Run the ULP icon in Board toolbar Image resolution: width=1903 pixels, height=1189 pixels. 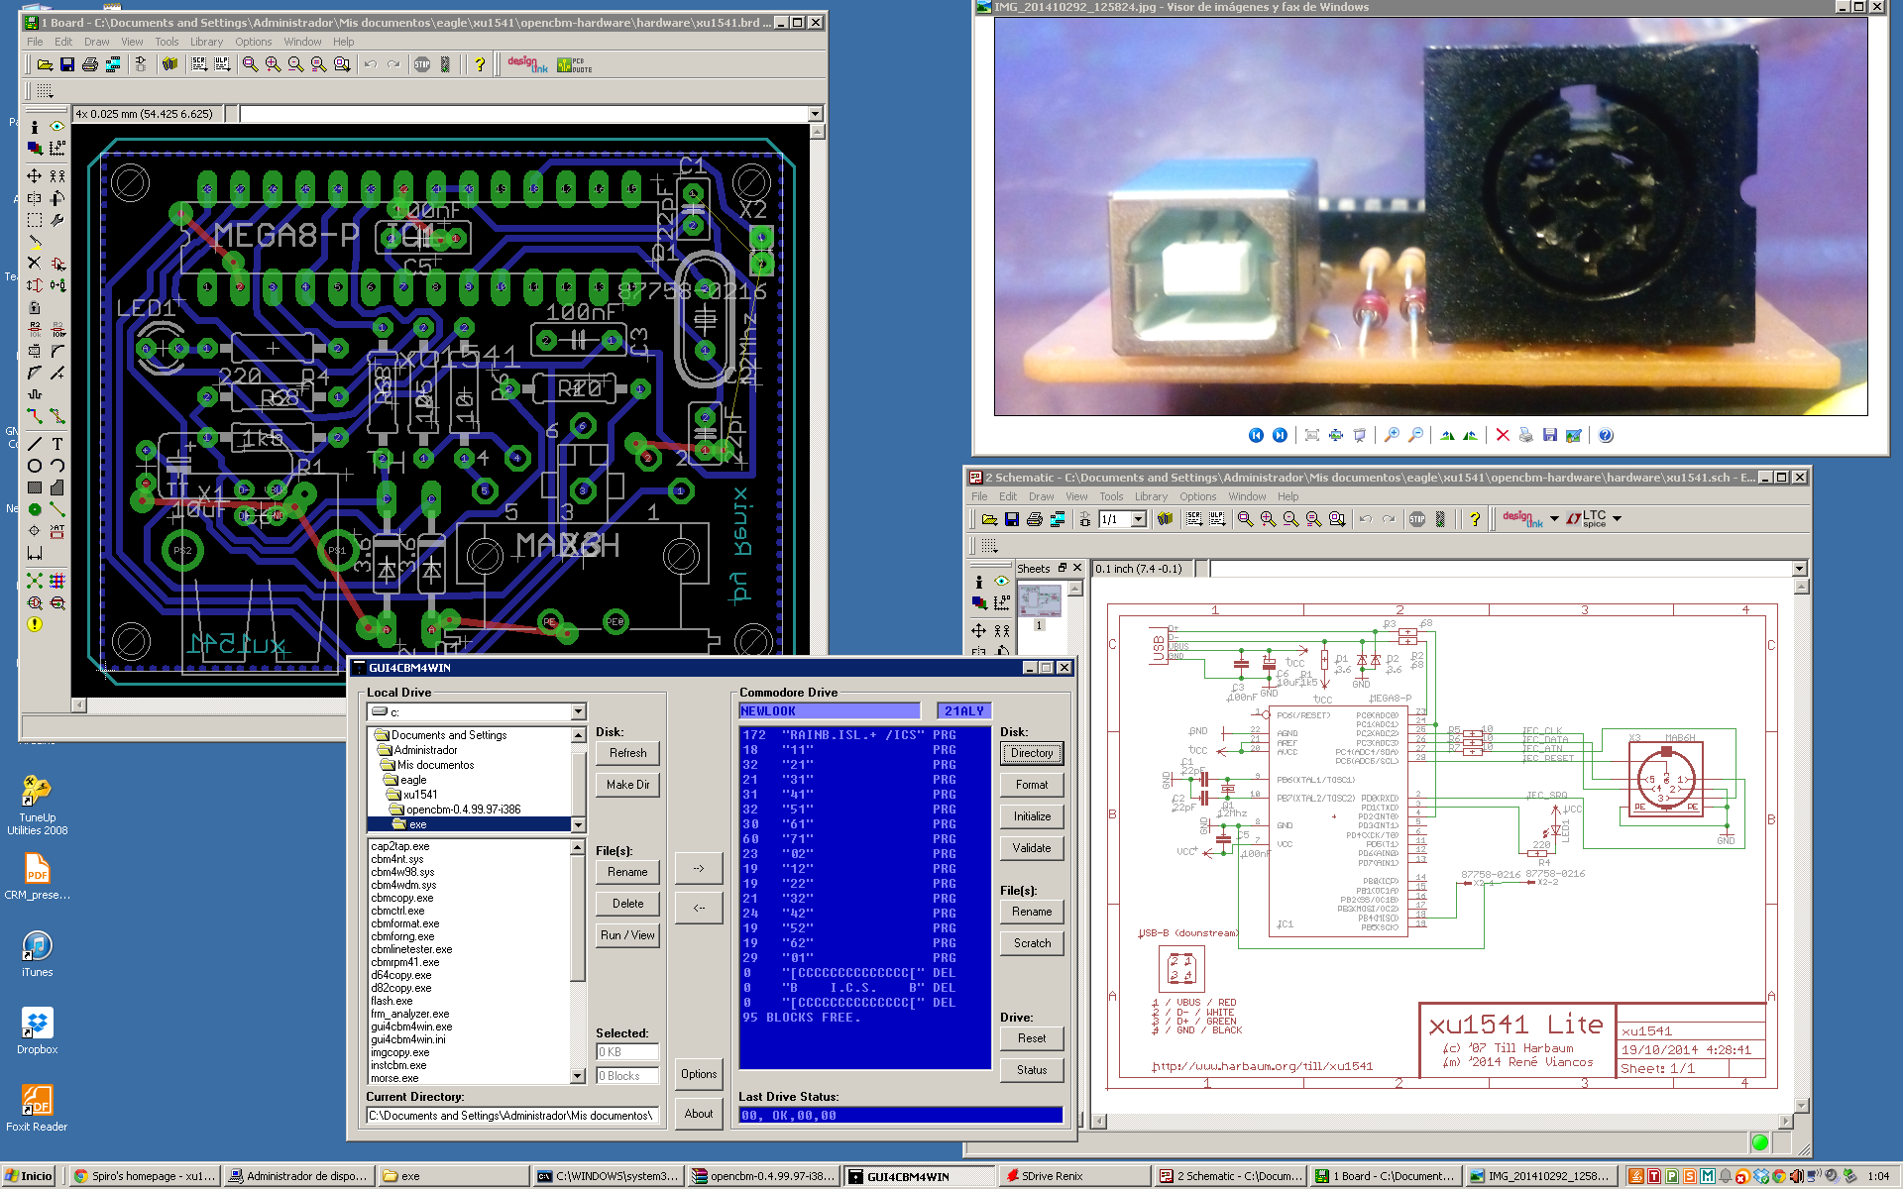click(x=222, y=64)
